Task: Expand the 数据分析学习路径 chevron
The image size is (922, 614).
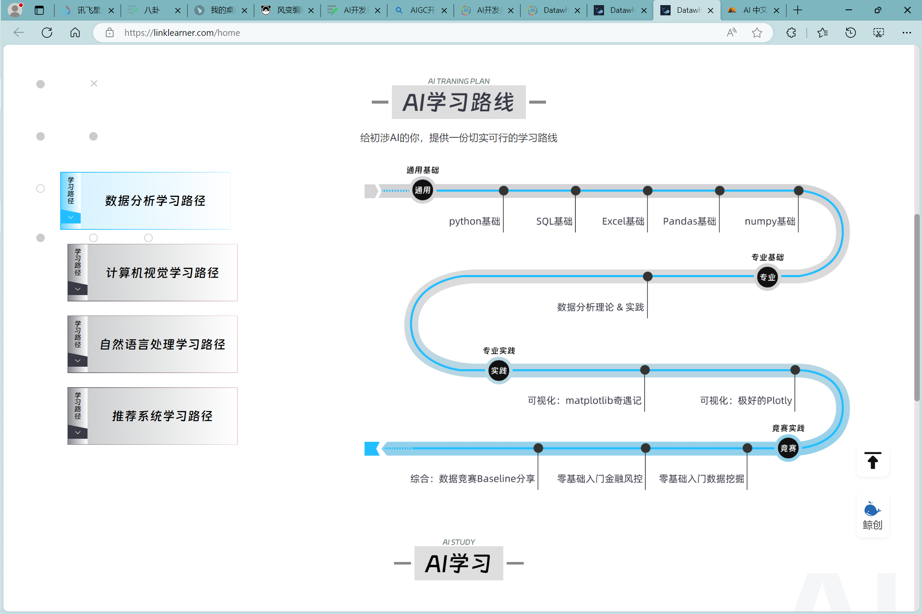Action: (71, 217)
